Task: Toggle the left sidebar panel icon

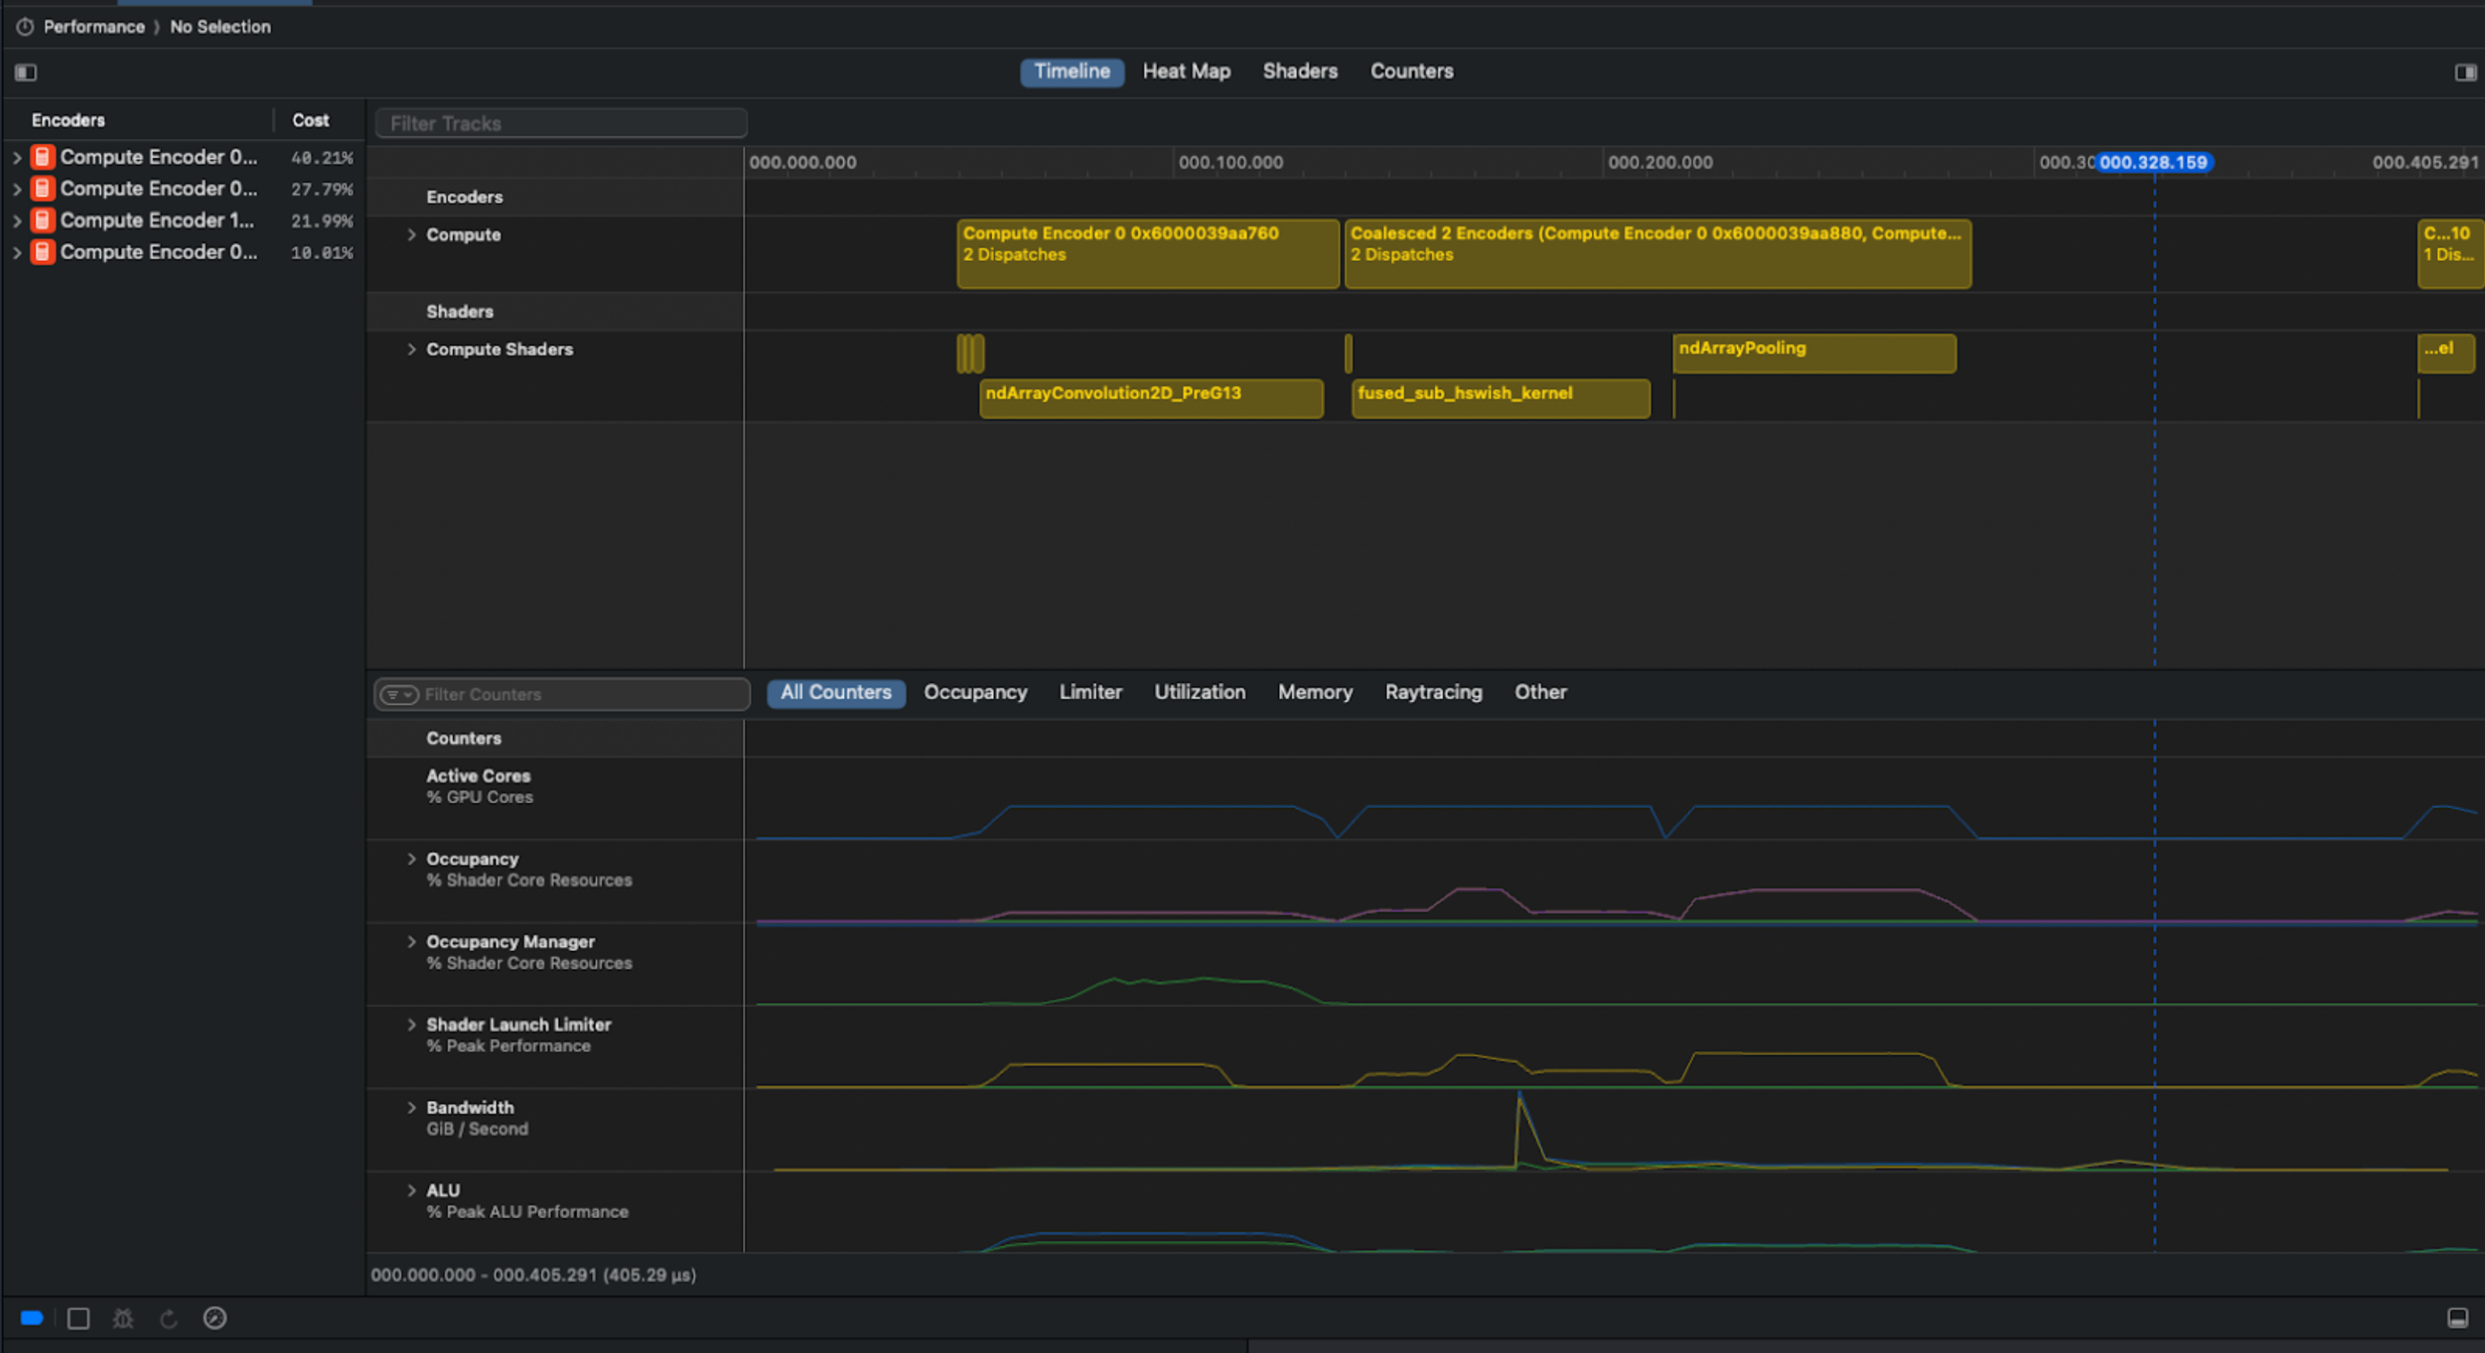Action: (26, 72)
